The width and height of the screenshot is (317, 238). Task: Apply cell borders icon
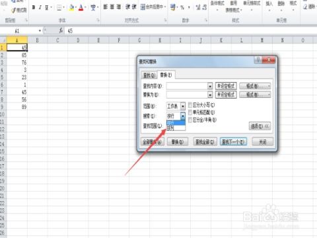point(59,8)
